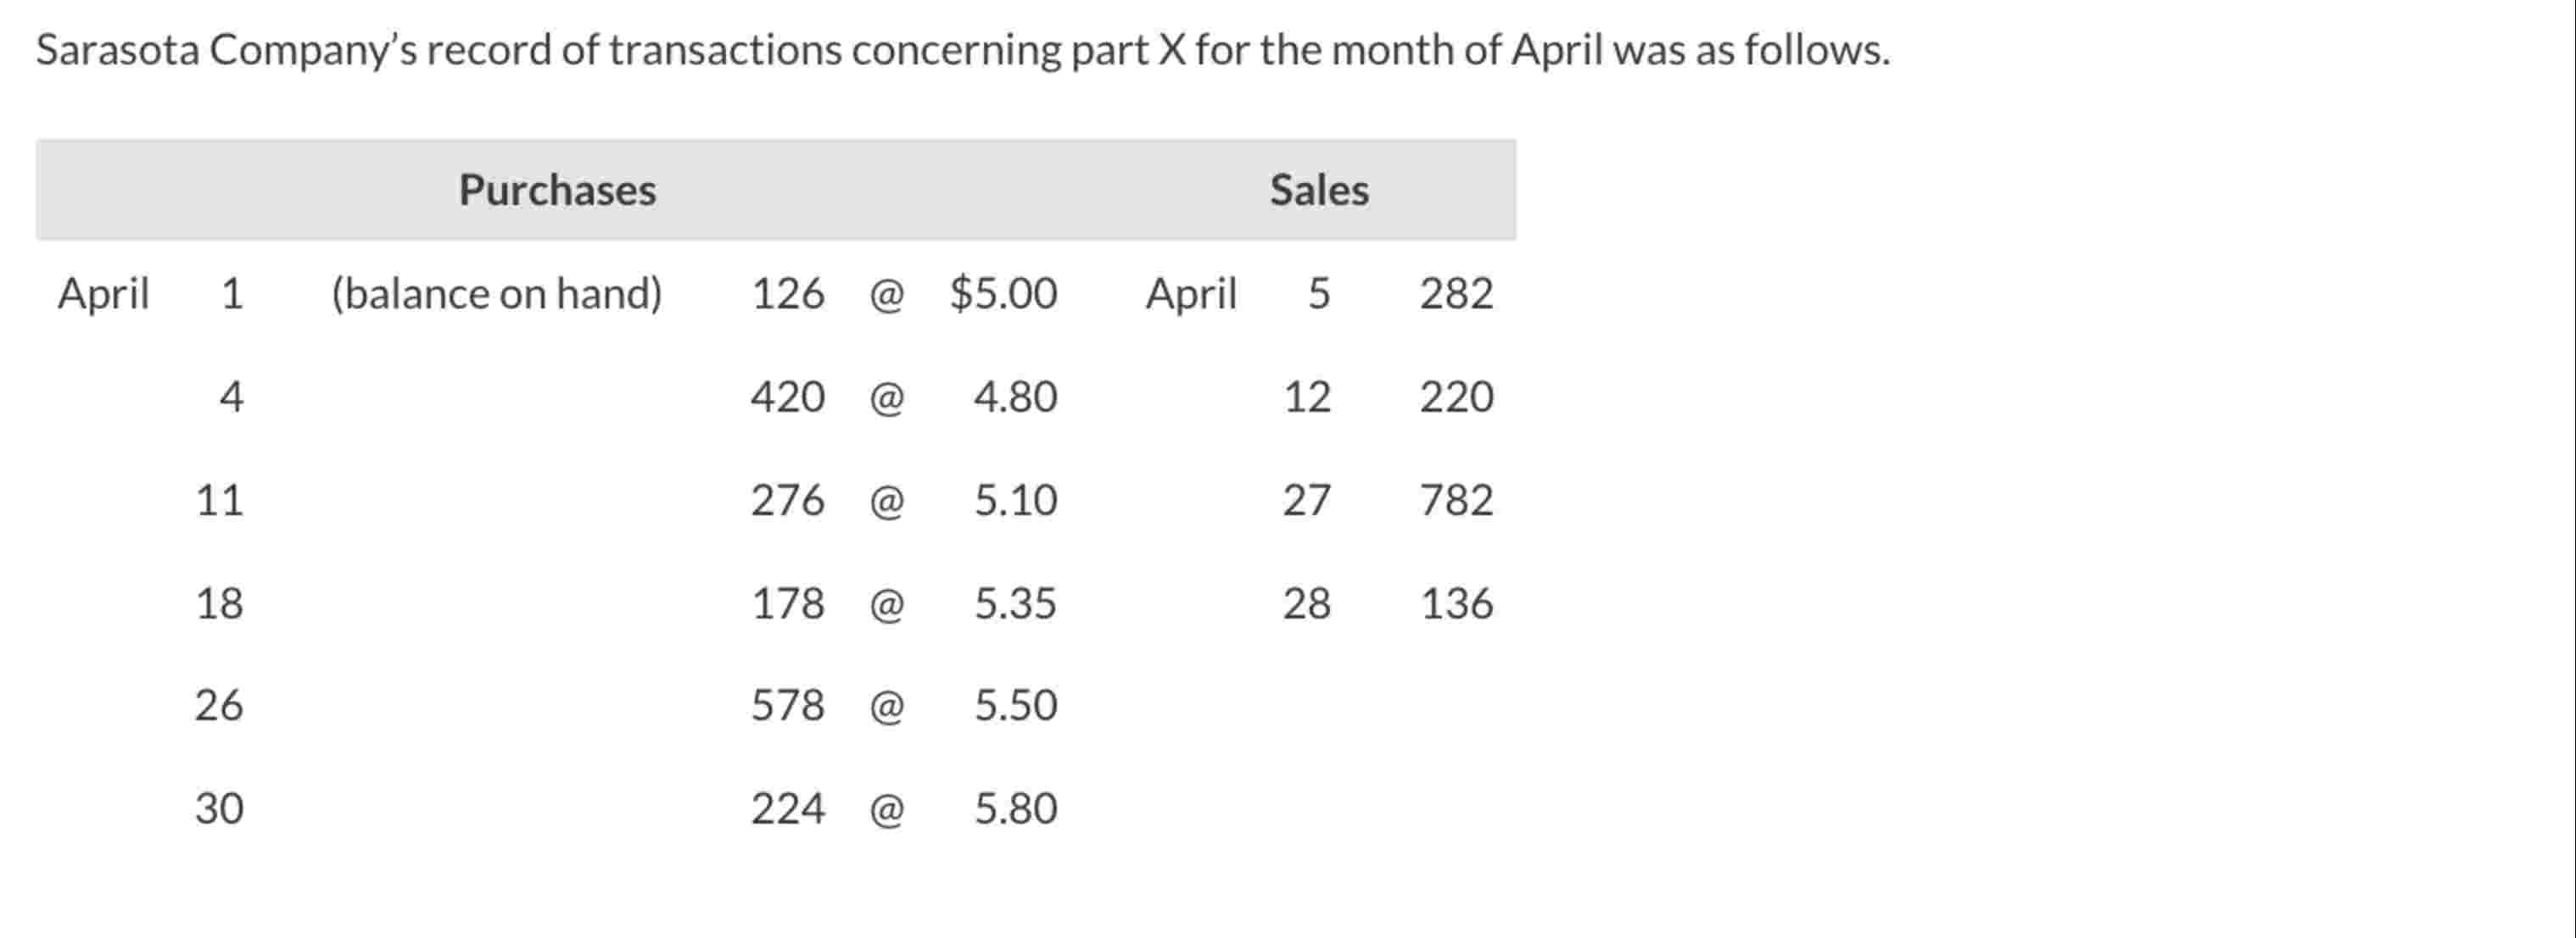Select the 420 units purchase quantity

(787, 397)
